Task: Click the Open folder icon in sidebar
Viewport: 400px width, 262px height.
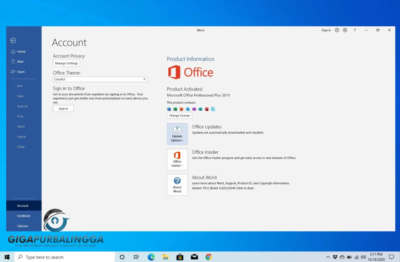Action: 13,72
